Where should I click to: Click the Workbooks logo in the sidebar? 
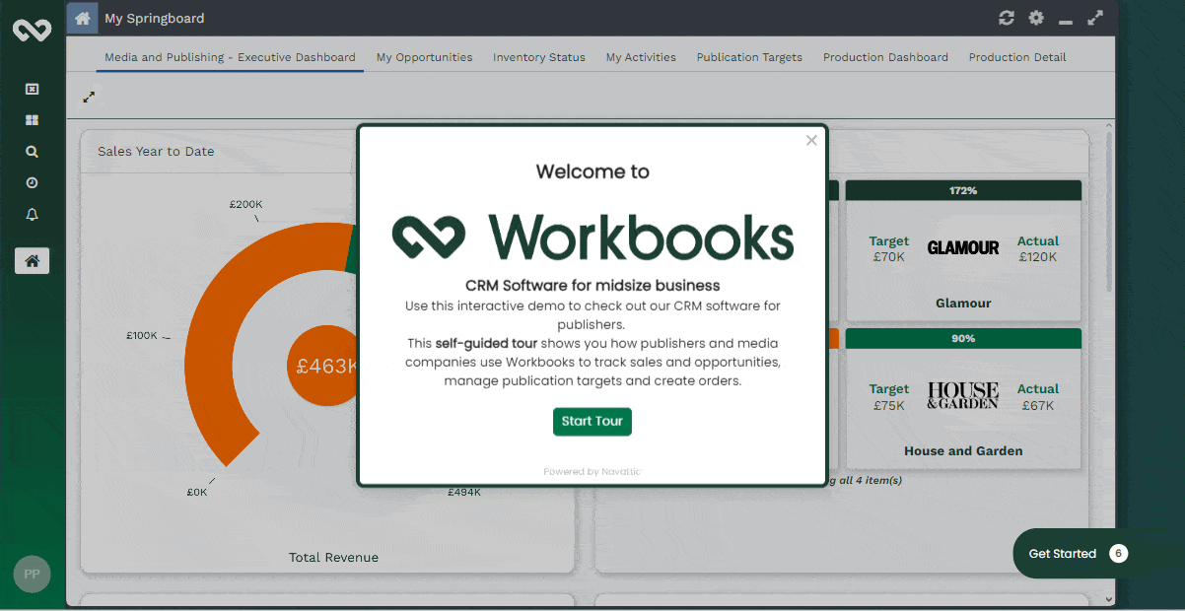coord(32,31)
